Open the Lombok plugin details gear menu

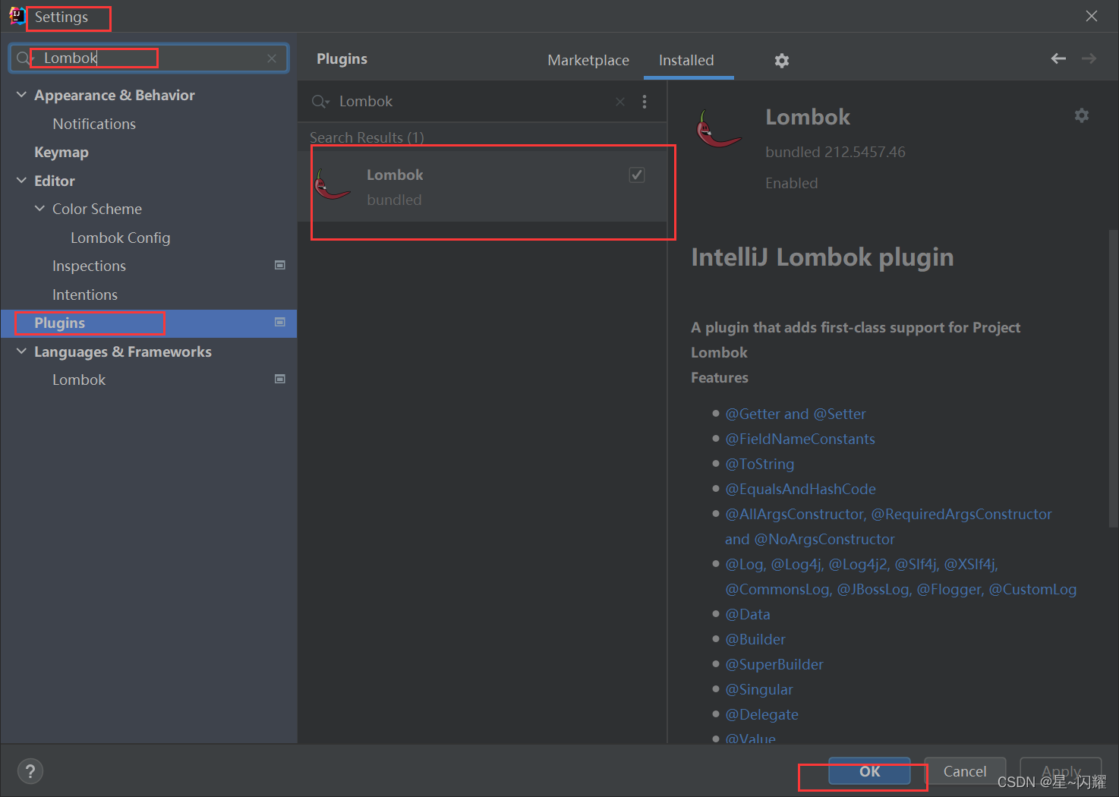pyautogui.click(x=1082, y=115)
